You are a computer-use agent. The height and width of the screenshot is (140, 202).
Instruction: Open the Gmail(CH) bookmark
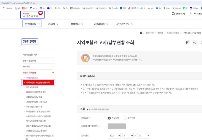click(101, 8)
